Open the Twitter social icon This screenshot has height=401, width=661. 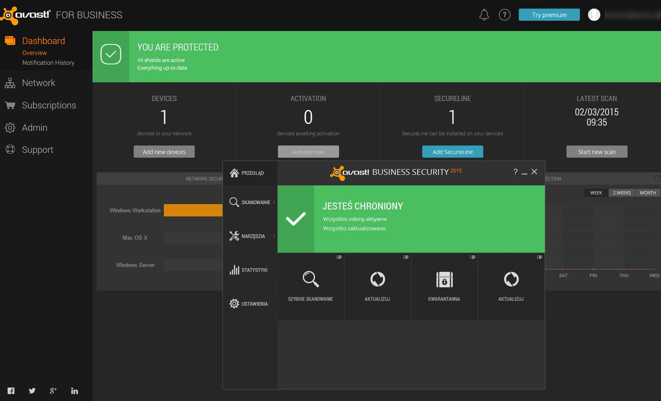pyautogui.click(x=32, y=391)
